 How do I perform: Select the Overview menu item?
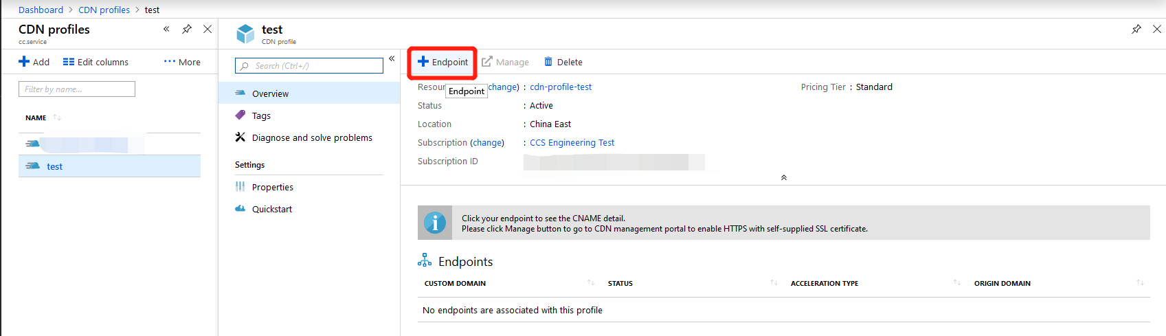pos(270,93)
